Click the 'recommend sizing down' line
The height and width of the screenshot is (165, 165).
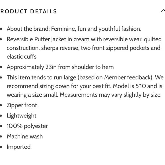click(84, 86)
